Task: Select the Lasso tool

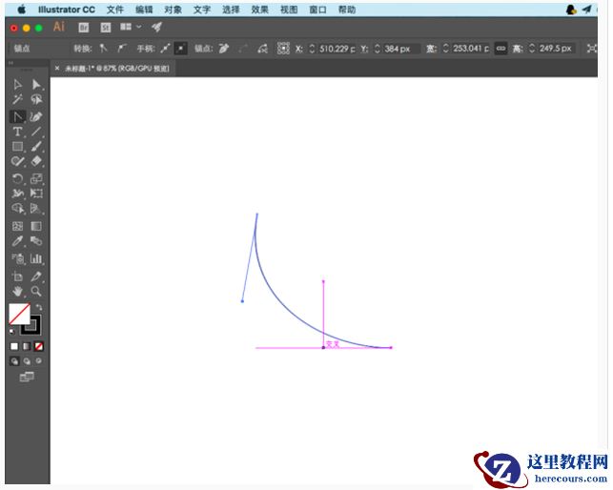Action: tap(36, 99)
